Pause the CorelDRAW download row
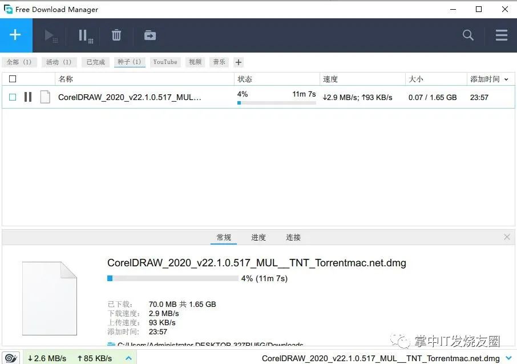 point(28,97)
